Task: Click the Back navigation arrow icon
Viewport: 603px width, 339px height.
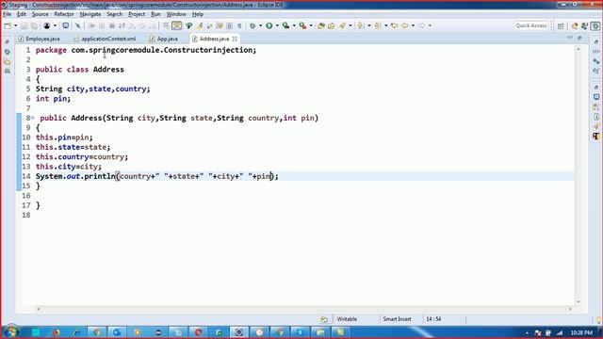Action: [x=405, y=25]
